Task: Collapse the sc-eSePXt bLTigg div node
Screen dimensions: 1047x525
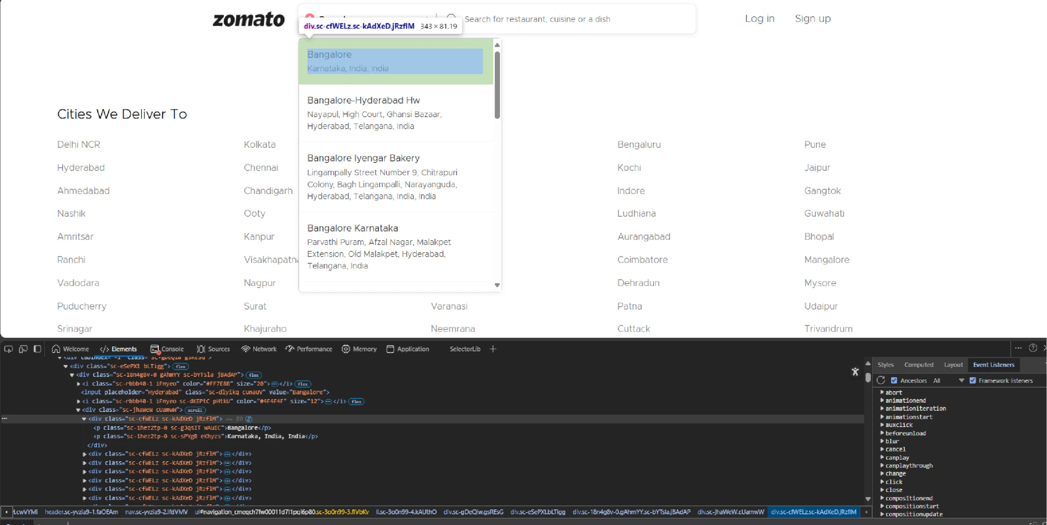Action: (x=65, y=366)
